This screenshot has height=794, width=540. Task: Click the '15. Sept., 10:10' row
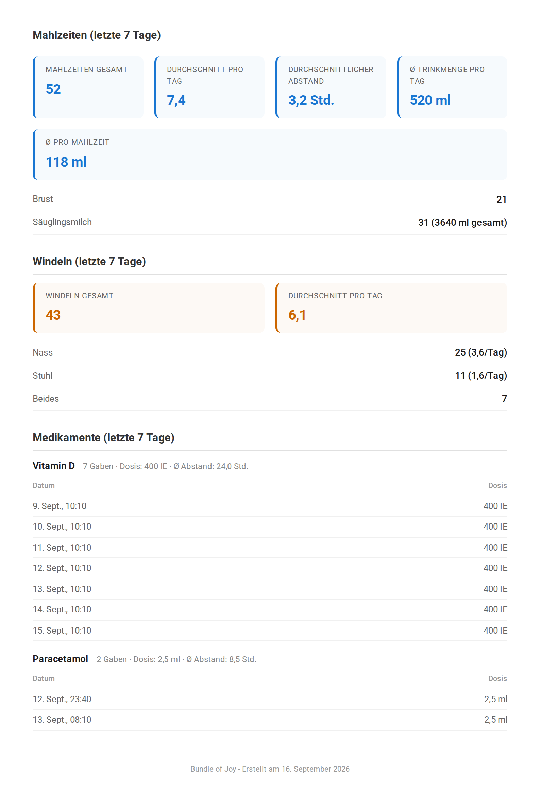pos(270,631)
